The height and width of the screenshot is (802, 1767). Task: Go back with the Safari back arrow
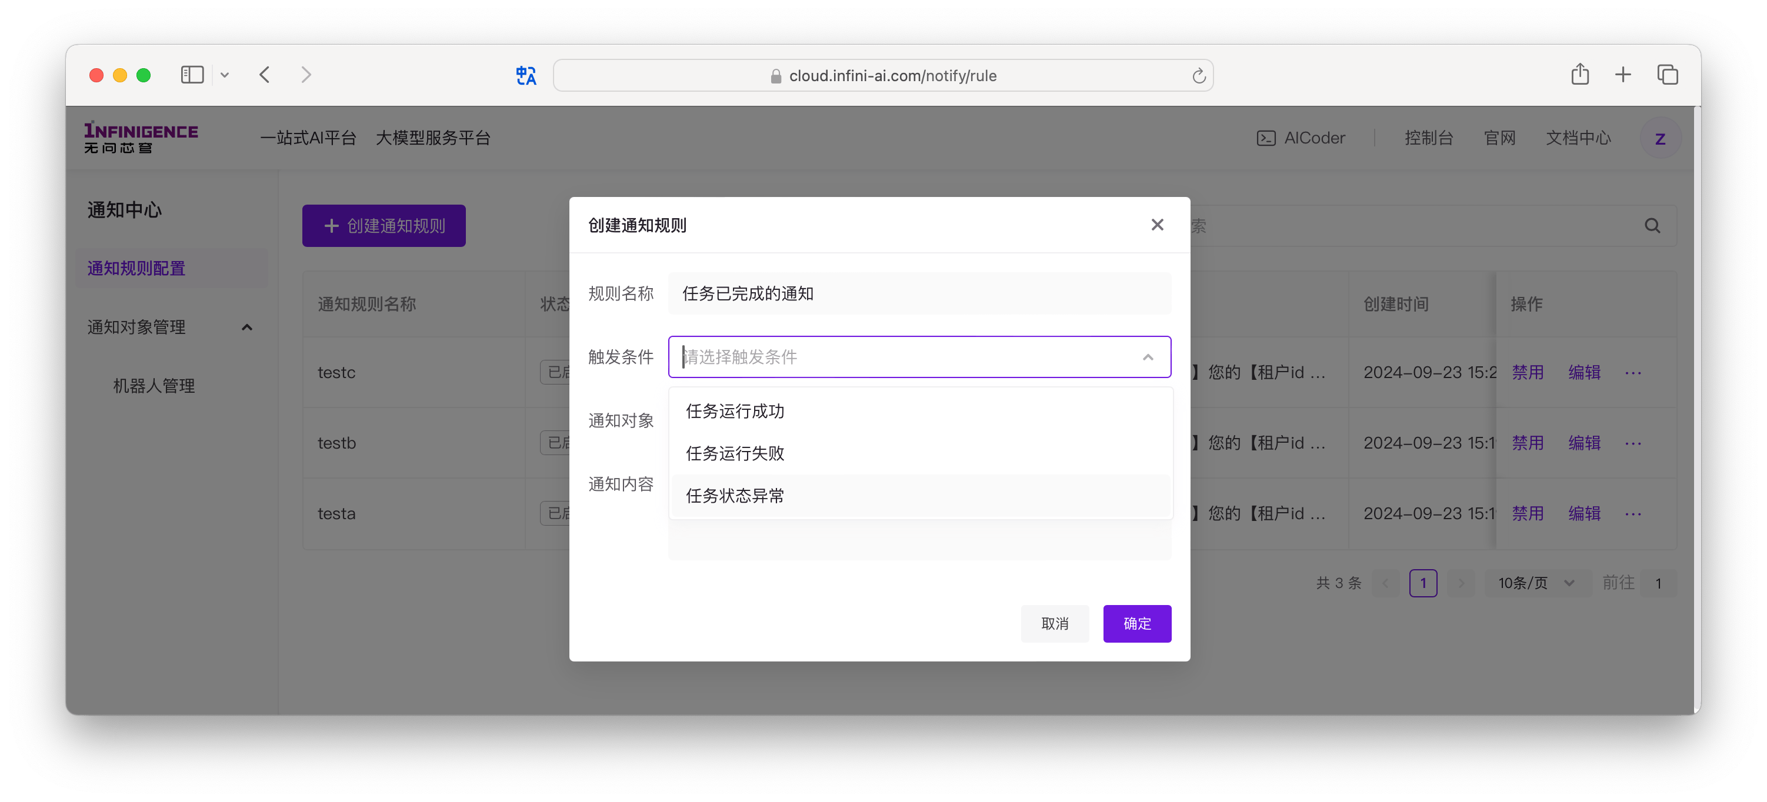click(x=265, y=75)
